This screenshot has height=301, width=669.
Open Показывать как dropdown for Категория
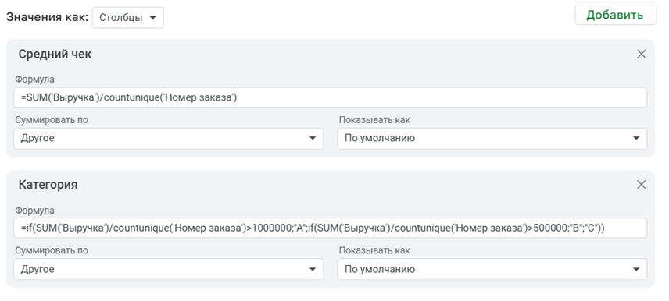point(492,270)
